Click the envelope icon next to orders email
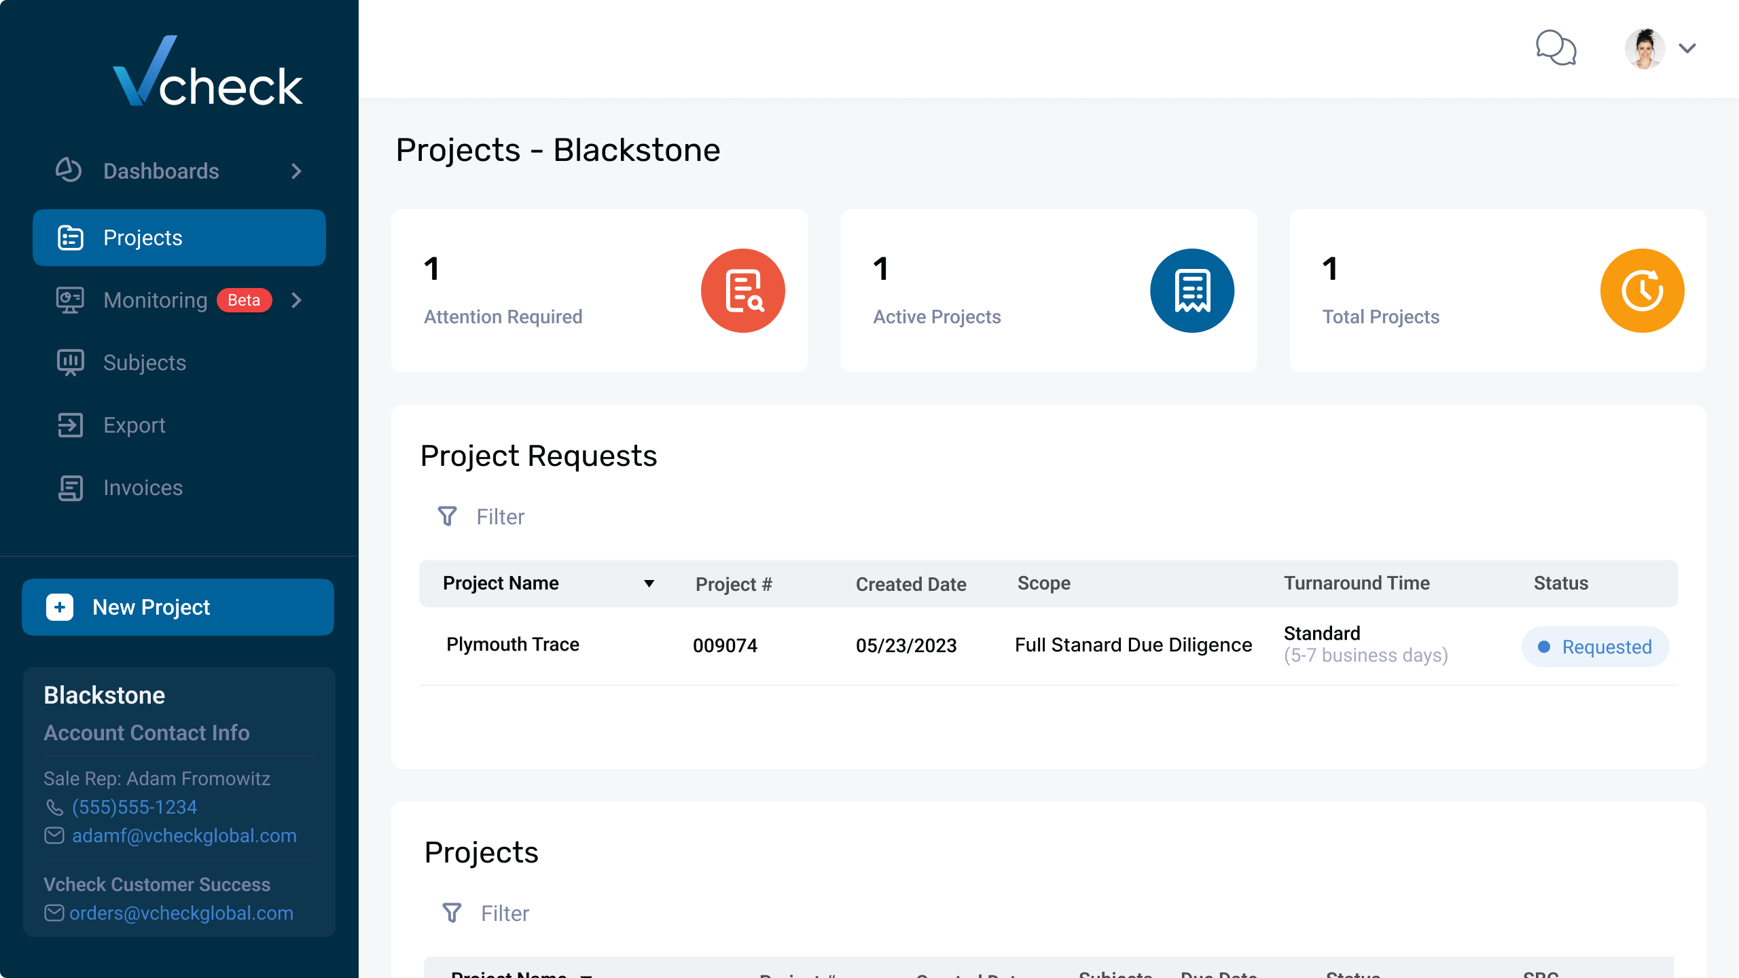Image resolution: width=1739 pixels, height=978 pixels. point(54,913)
